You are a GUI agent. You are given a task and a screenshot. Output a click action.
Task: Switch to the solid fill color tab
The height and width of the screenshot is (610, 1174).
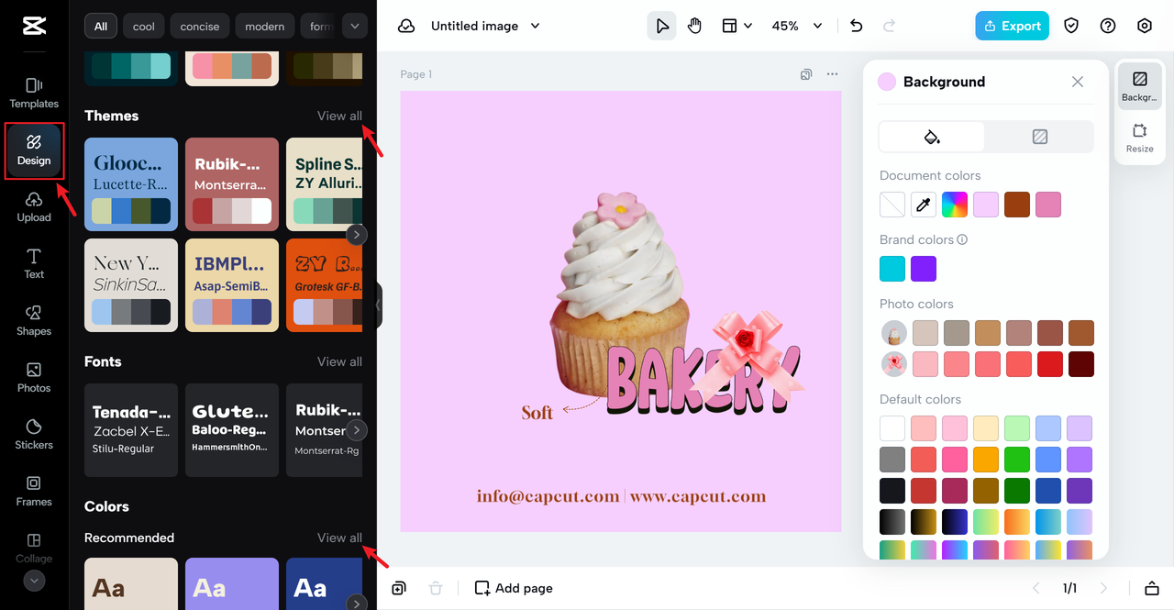(932, 137)
